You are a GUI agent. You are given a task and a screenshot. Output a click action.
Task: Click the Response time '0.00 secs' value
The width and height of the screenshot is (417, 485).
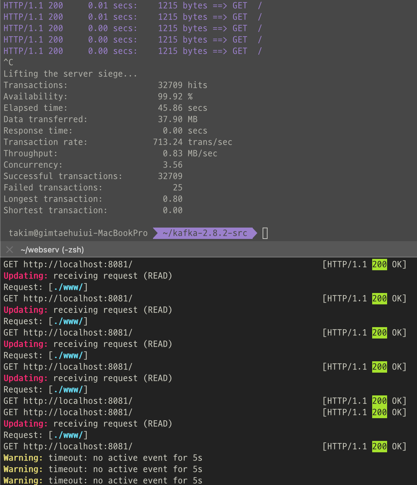click(185, 131)
